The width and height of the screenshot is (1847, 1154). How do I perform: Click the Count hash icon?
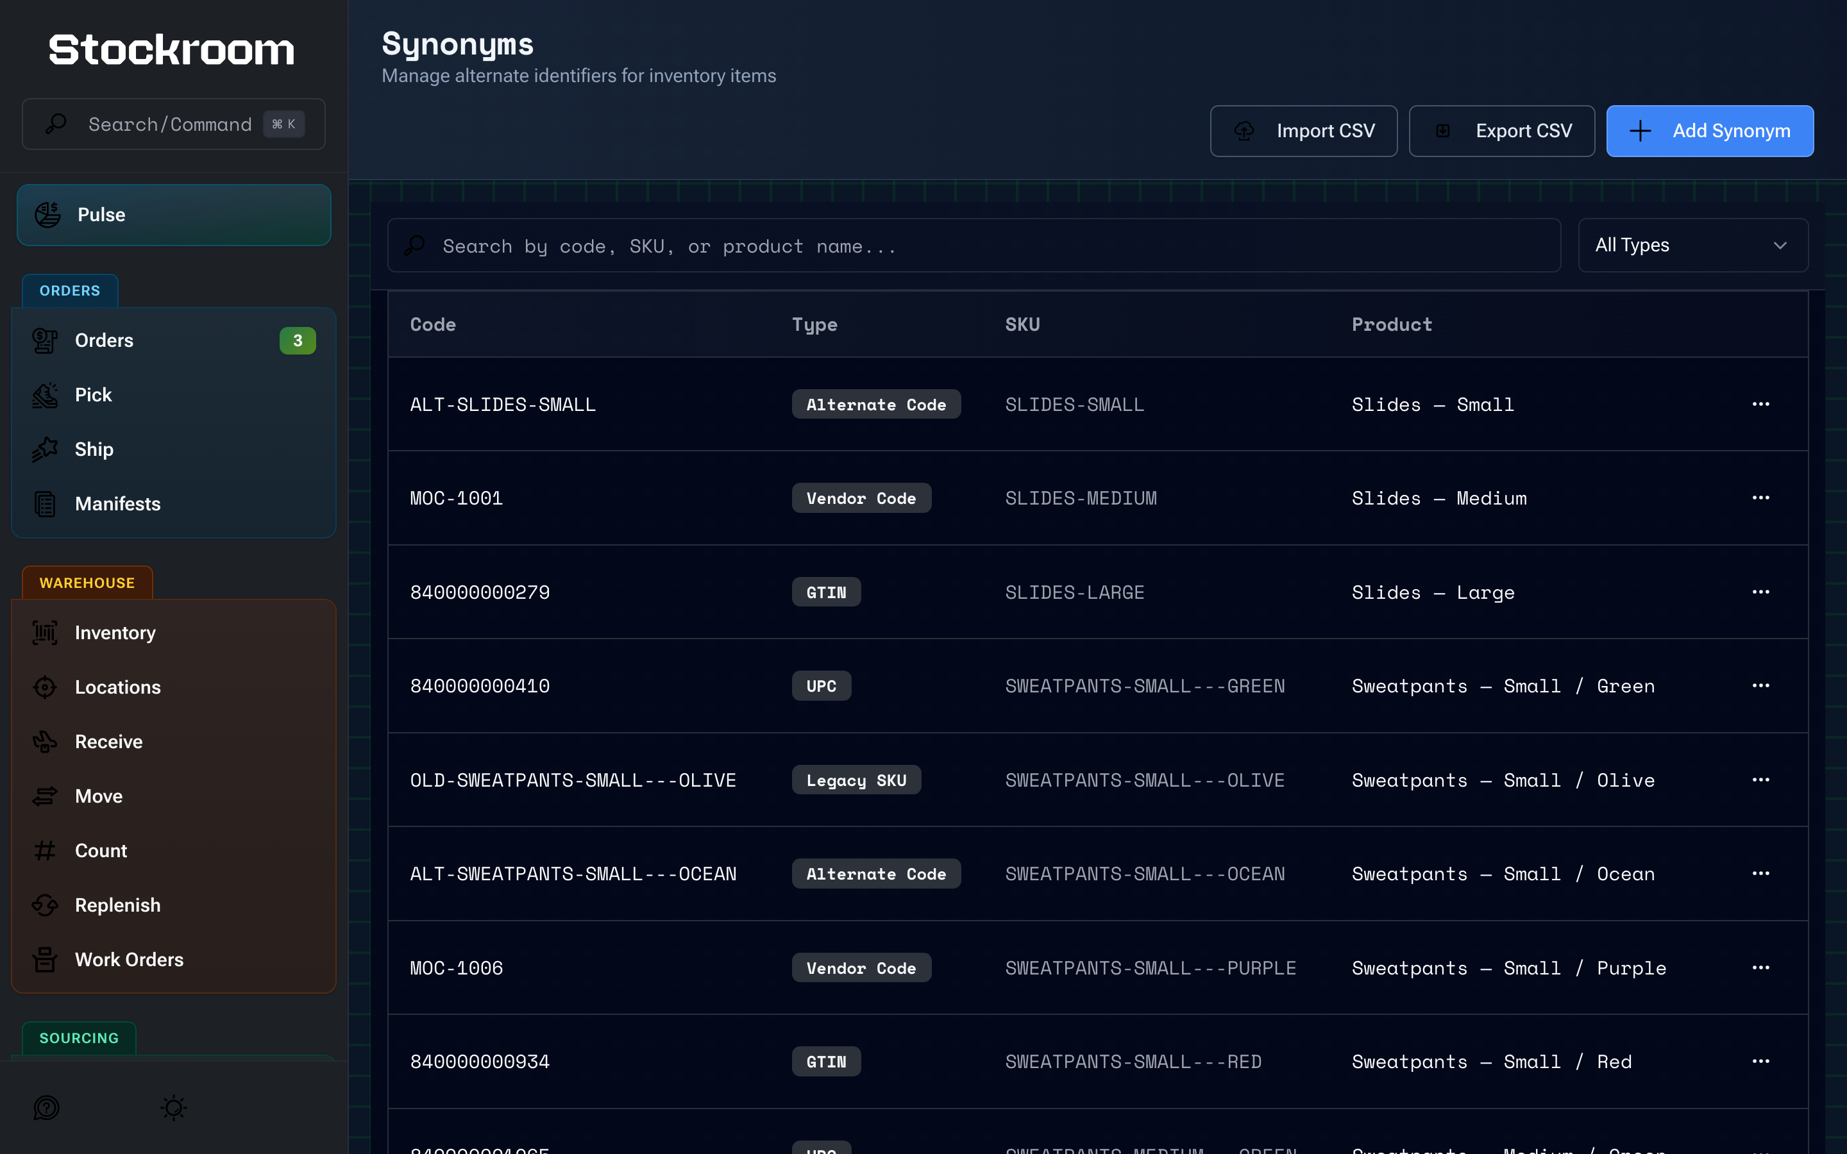tap(45, 850)
